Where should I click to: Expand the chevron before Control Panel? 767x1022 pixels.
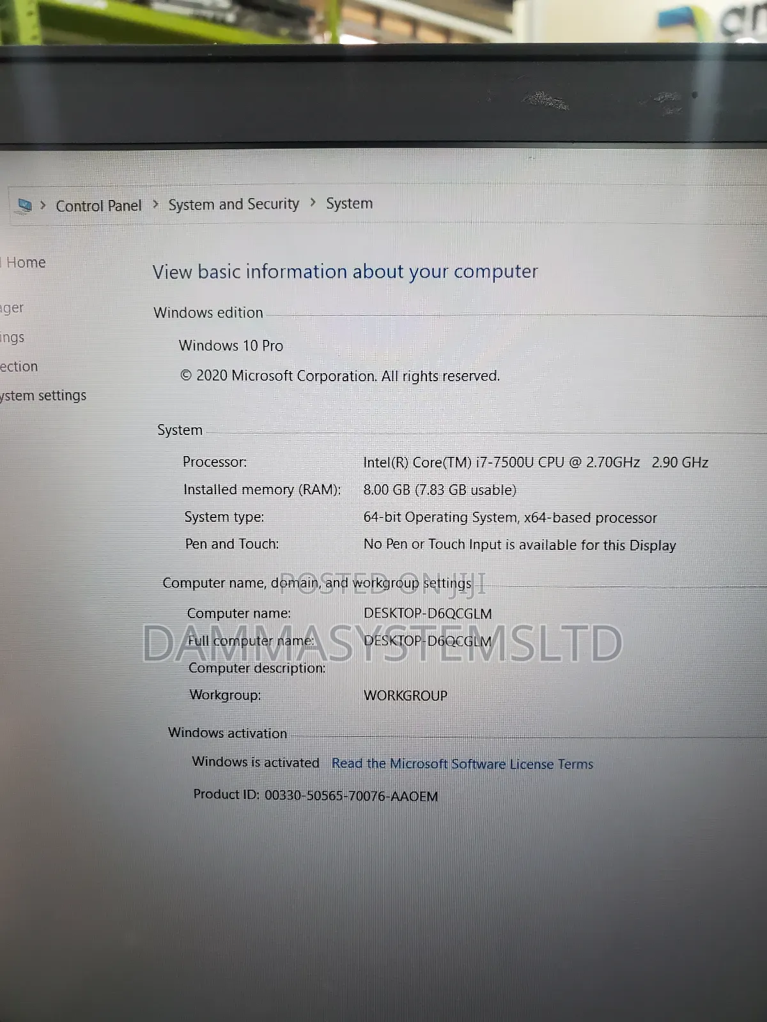tap(43, 205)
